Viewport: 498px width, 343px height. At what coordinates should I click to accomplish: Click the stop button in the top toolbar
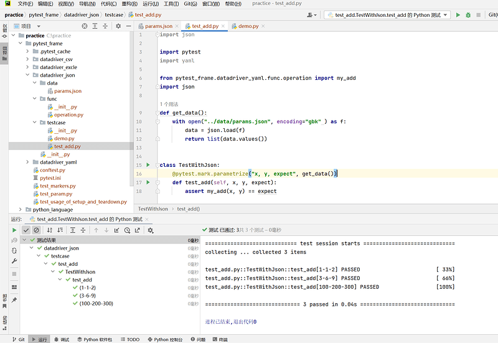[478, 15]
